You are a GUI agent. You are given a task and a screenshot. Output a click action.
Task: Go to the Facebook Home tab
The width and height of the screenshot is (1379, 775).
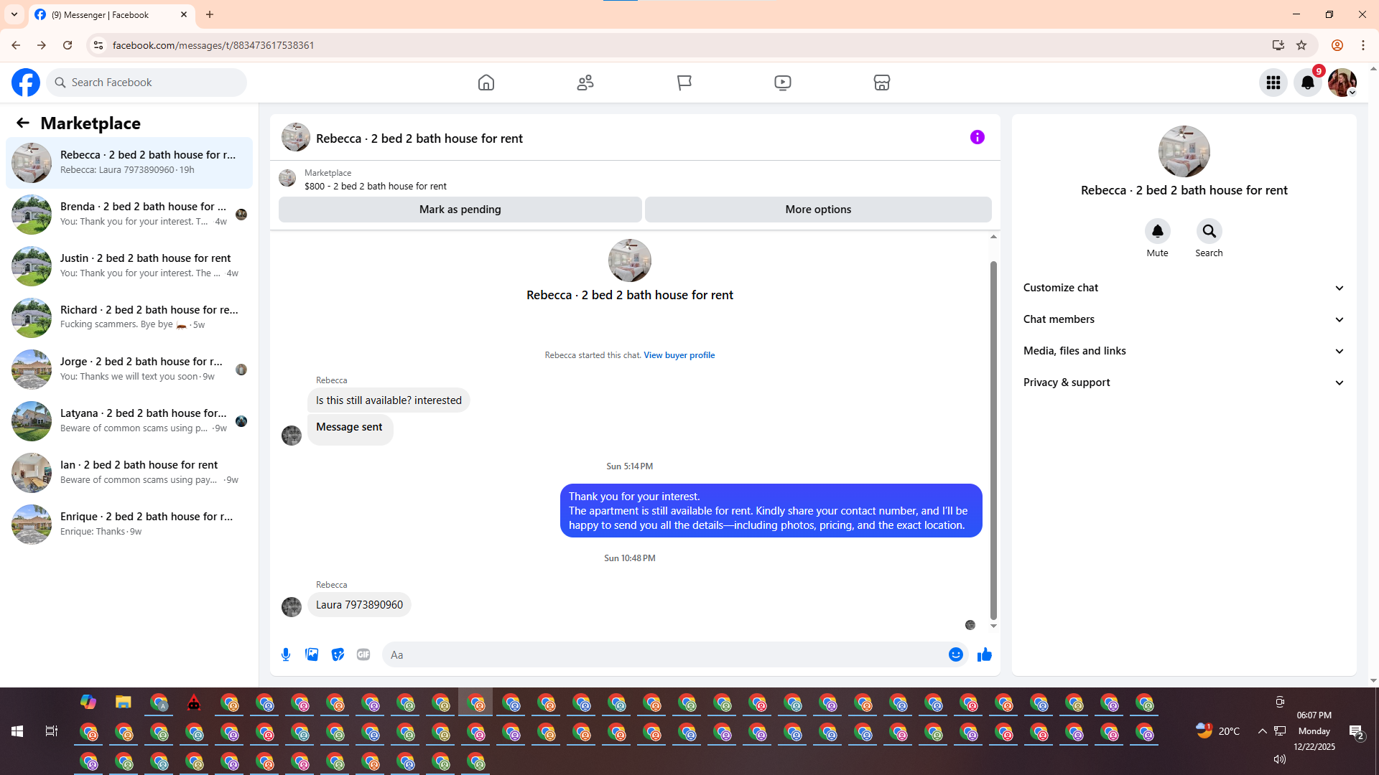tap(486, 83)
